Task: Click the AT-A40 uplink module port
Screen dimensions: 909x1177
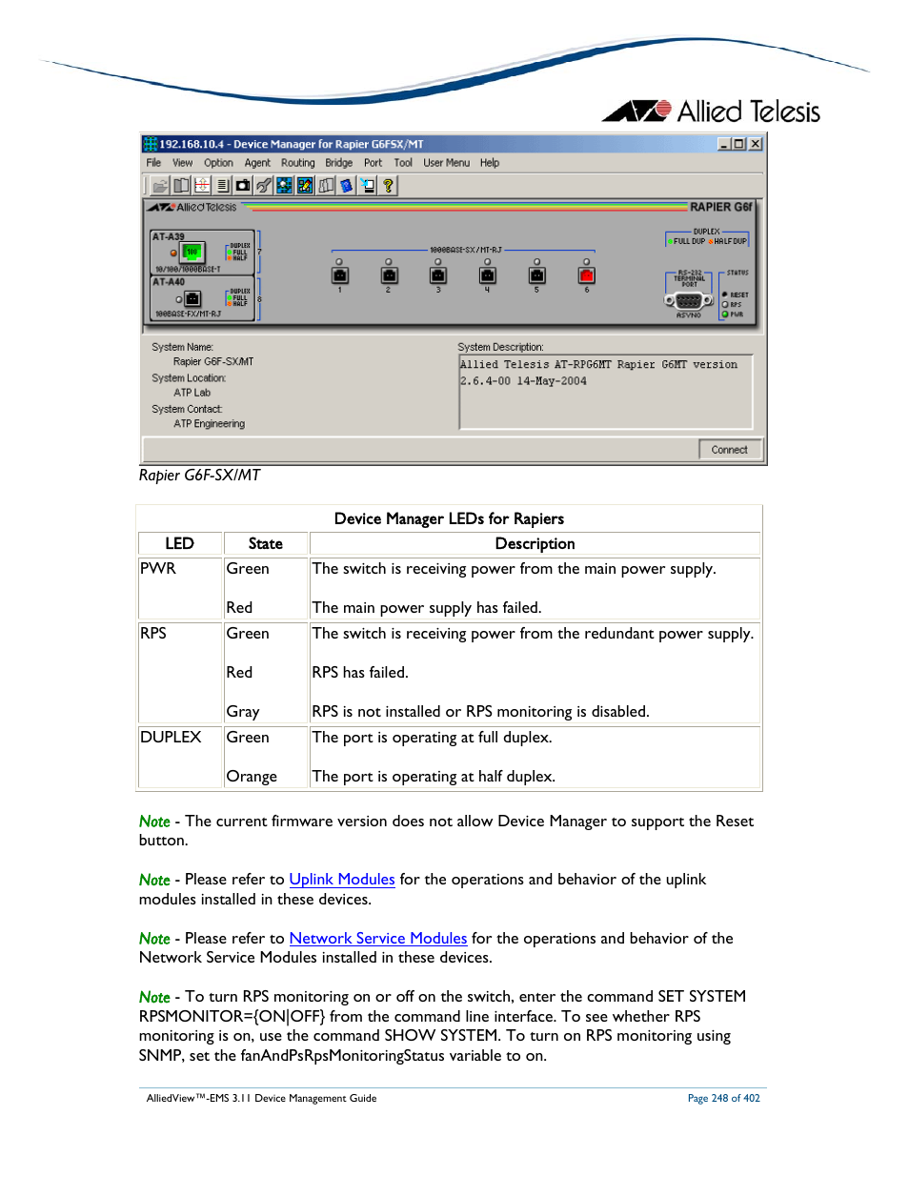Action: click(192, 299)
